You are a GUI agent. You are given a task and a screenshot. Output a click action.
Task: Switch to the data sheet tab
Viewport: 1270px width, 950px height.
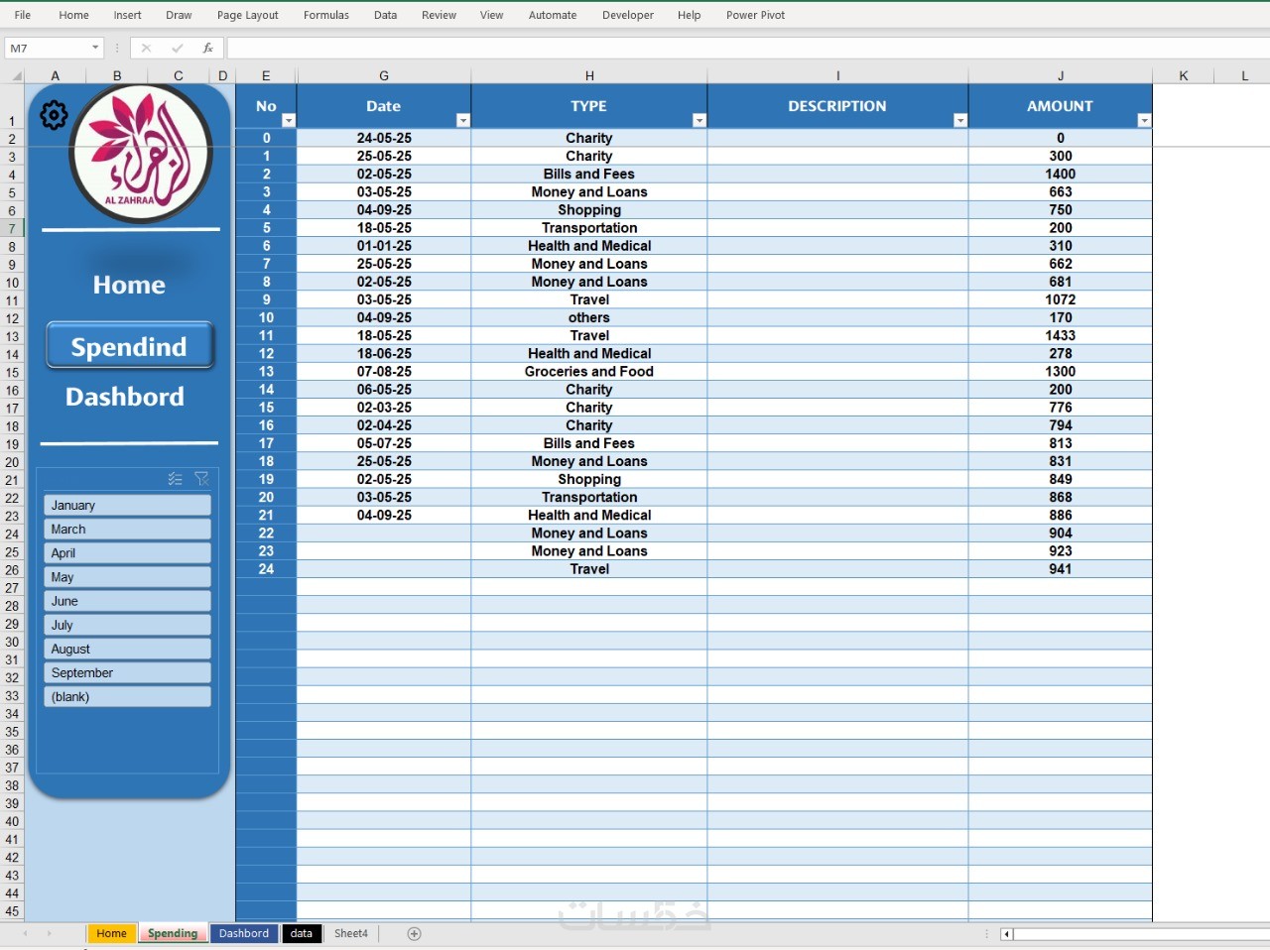tap(302, 933)
